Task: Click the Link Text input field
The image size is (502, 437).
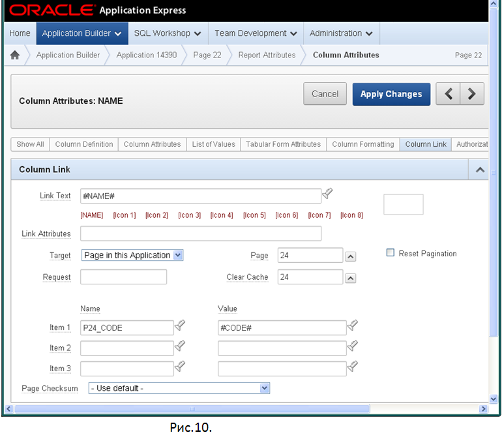Action: tap(201, 196)
